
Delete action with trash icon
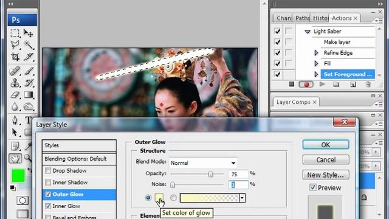pos(368,85)
